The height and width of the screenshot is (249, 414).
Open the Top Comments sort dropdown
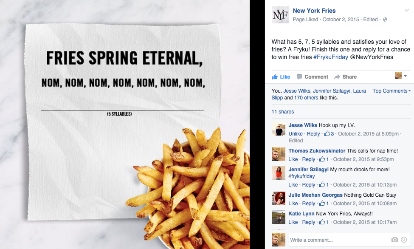coord(391,91)
